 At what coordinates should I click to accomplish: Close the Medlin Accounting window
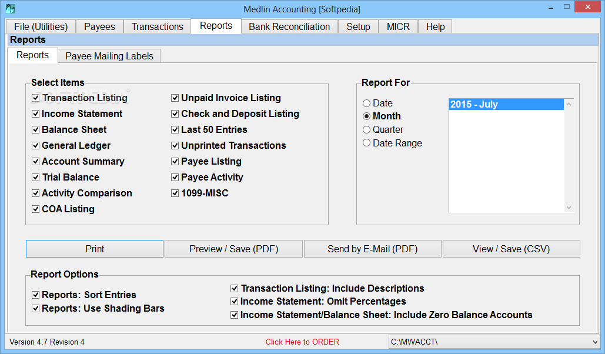point(587,6)
